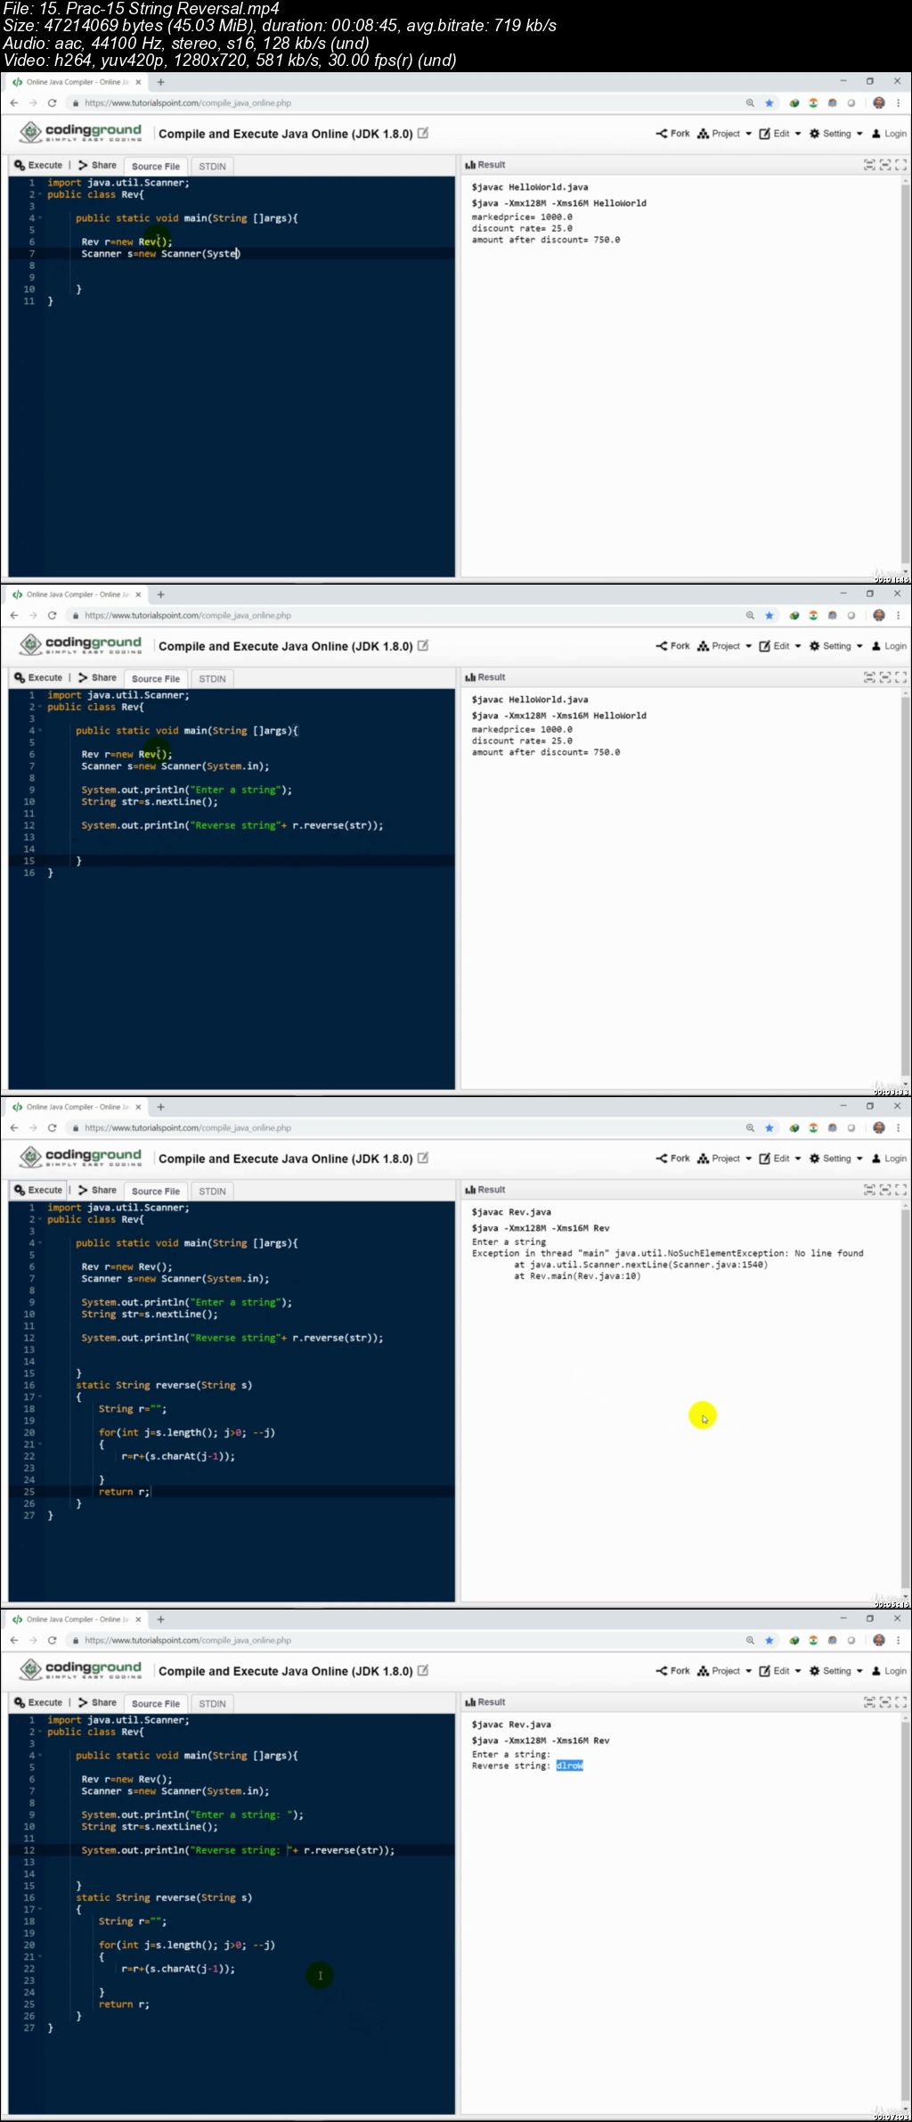Expand the Edit dropdown in the first frame
The height and width of the screenshot is (2122, 912).
tap(780, 134)
